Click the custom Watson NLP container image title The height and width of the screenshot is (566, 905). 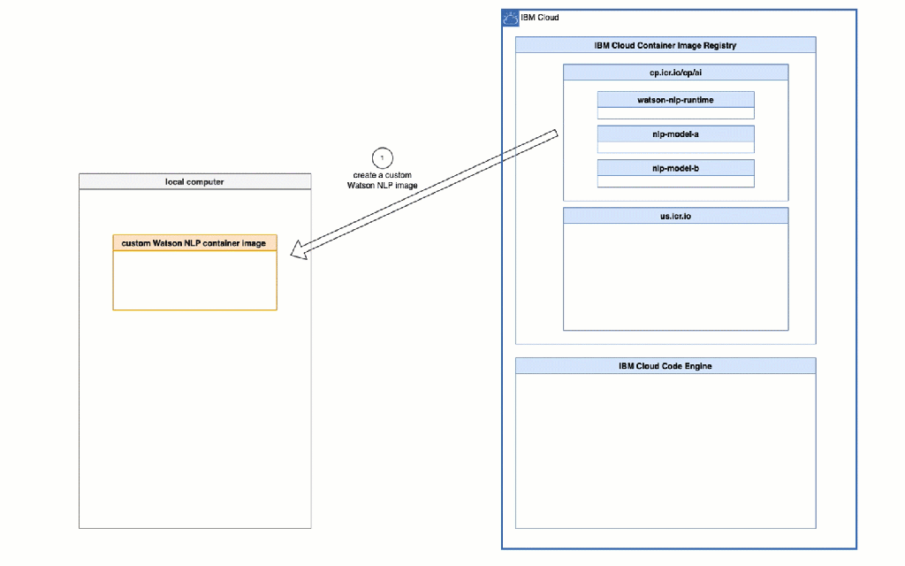(x=194, y=243)
